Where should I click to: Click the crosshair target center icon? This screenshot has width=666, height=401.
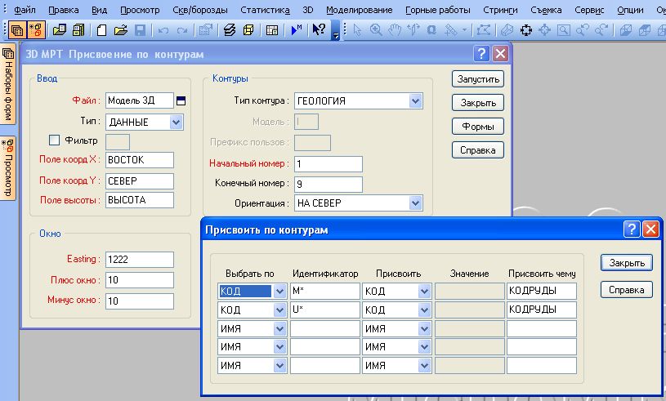click(x=544, y=30)
